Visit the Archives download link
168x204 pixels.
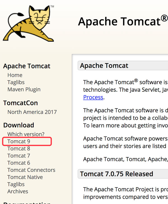click(x=18, y=191)
